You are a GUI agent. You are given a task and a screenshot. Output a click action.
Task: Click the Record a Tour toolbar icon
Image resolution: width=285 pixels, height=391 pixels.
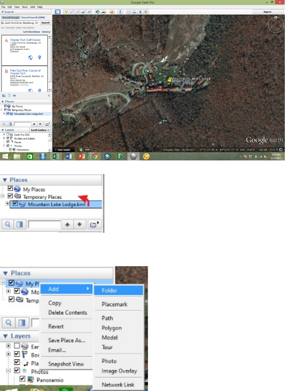coord(89,12)
